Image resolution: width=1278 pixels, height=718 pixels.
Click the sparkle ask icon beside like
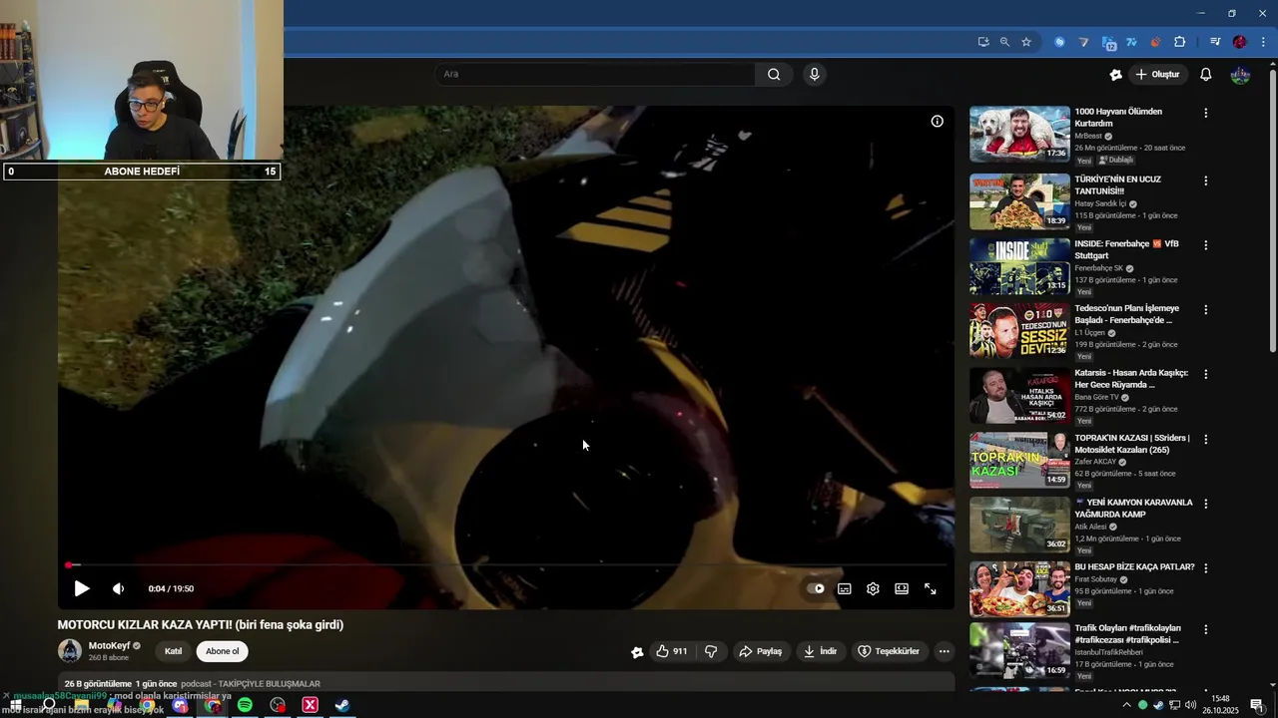tap(637, 652)
